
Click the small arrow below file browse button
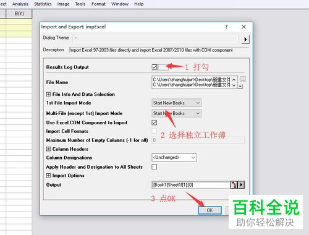pyautogui.click(x=240, y=87)
